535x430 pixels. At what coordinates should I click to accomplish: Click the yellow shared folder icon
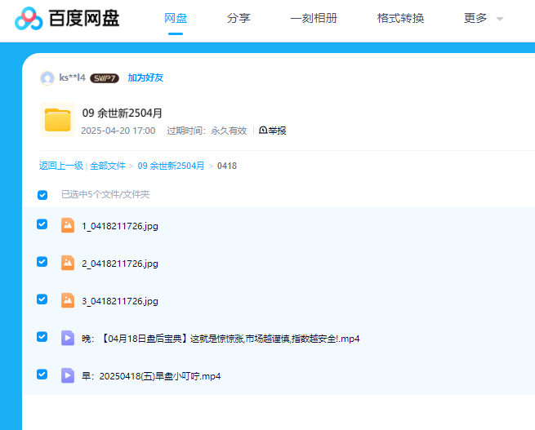[x=57, y=120]
